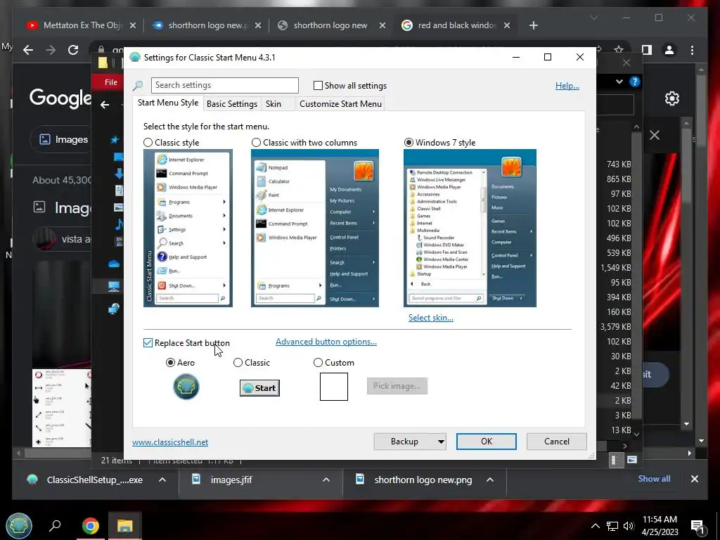Expand the File Explorer ribbon chevron
This screenshot has width=720, height=540.
click(619, 82)
